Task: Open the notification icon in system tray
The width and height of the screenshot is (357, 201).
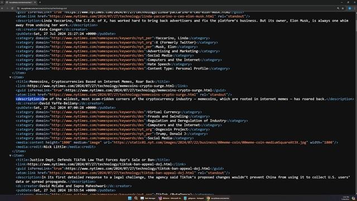Action: pyautogui.click(x=353, y=198)
